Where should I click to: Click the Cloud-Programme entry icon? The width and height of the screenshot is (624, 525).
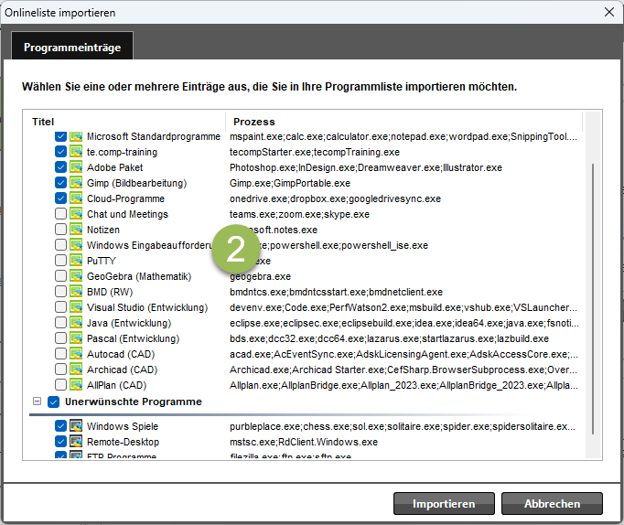coord(76,198)
